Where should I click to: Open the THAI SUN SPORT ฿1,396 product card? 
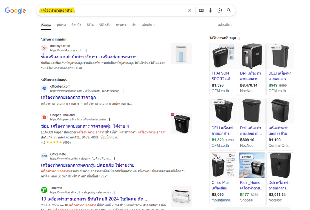pos(223,69)
